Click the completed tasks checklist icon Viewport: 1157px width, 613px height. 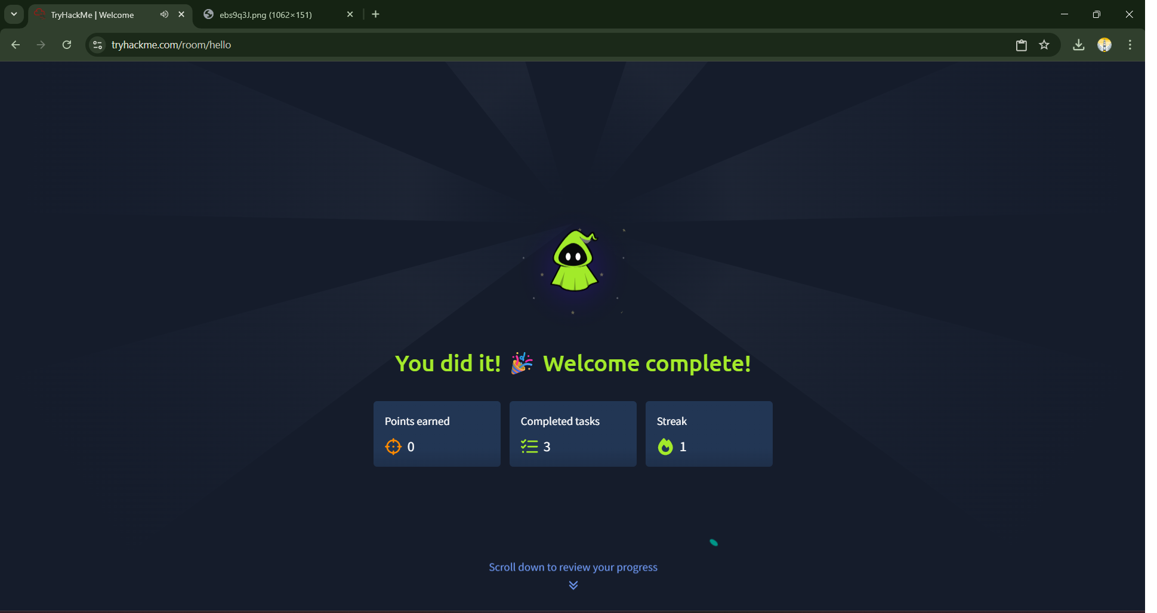(x=529, y=446)
